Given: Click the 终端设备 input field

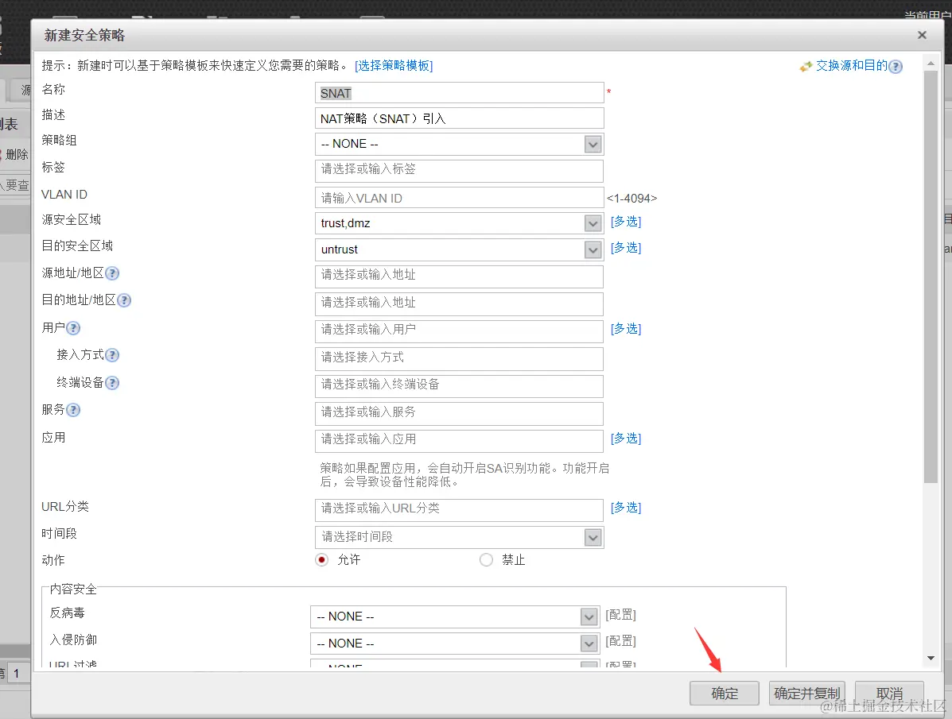Looking at the screenshot, I should tap(459, 386).
